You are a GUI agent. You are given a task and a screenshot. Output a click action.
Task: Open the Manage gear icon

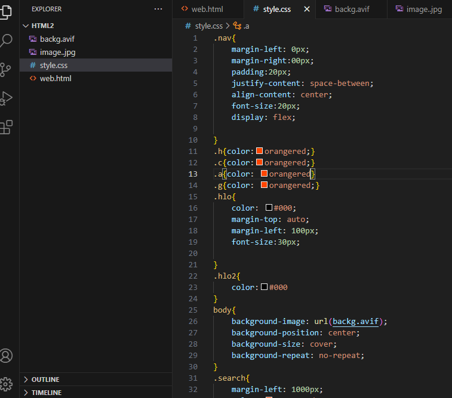tap(6, 384)
